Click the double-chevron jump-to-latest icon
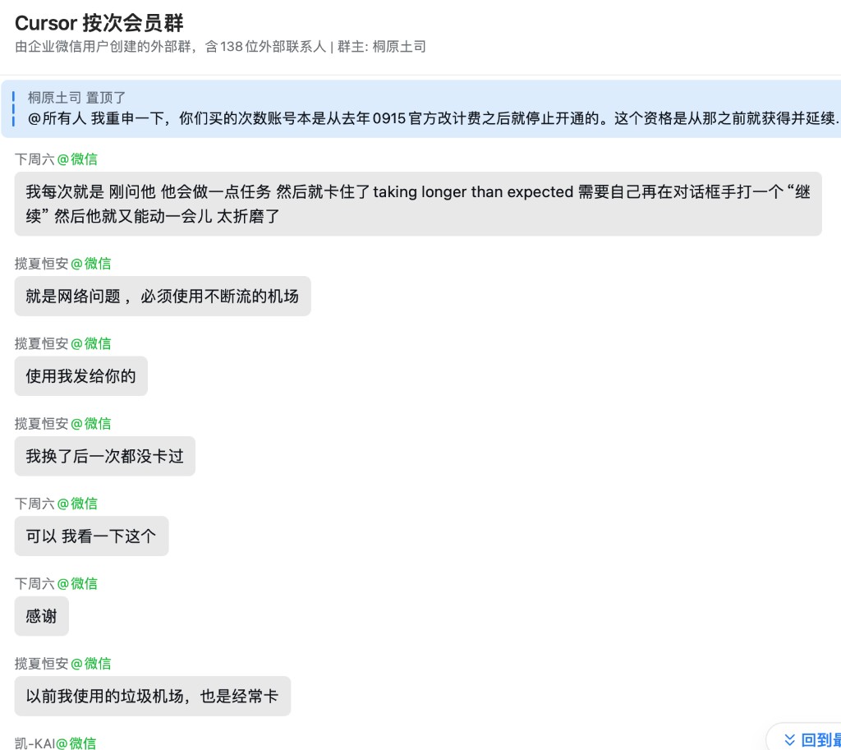Image resolution: width=841 pixels, height=750 pixels. [x=789, y=738]
